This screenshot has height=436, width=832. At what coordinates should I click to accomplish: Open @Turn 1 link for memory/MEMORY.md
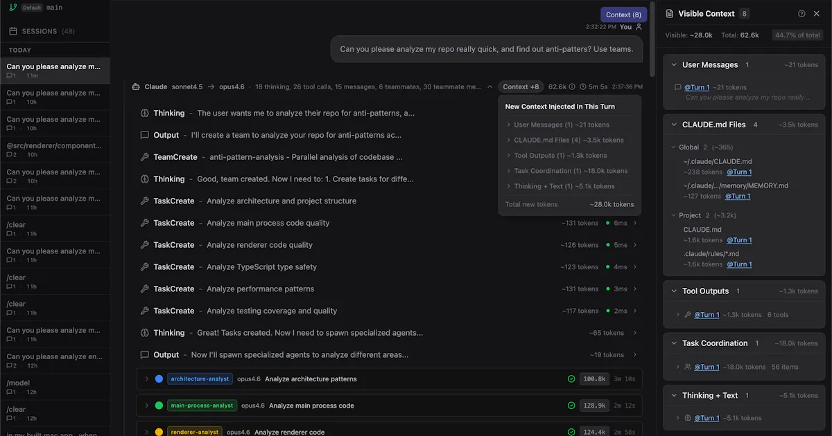[739, 197]
